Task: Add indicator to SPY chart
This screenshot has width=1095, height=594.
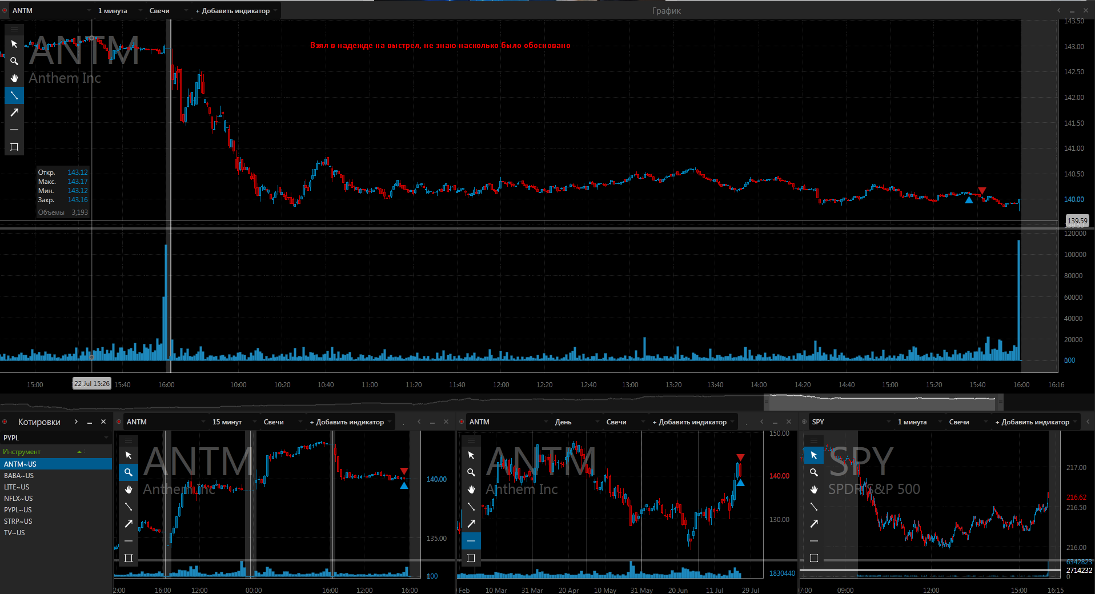Action: [x=1036, y=422]
